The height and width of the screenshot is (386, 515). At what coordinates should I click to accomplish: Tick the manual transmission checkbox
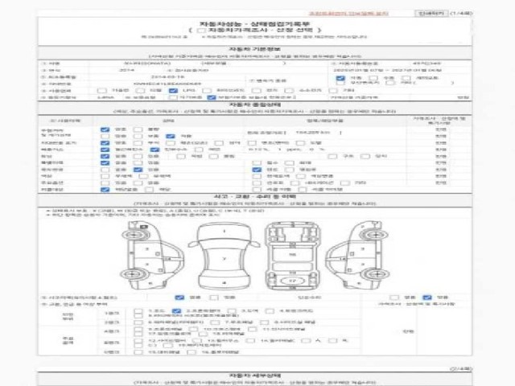(373, 78)
